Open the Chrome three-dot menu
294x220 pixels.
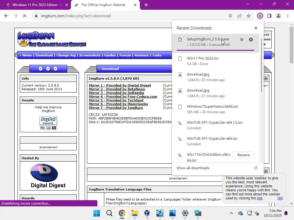pos(288,16)
